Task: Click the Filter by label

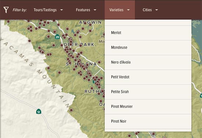Action: pyautogui.click(x=19, y=10)
